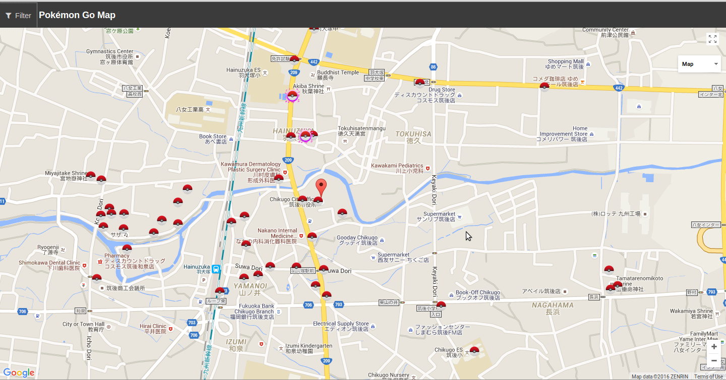This screenshot has width=726, height=380.
Task: Open the Map type dropdown
Action: [699, 64]
